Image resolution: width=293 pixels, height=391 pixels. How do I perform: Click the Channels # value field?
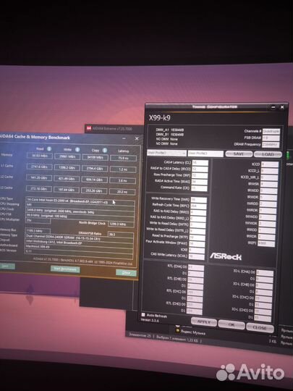271,131
